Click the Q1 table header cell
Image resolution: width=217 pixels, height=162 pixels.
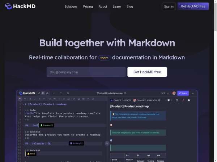[x=130, y=156]
